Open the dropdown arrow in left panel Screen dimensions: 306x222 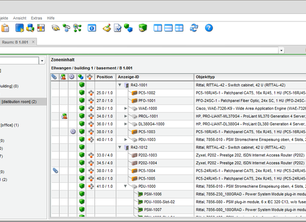[42, 61]
